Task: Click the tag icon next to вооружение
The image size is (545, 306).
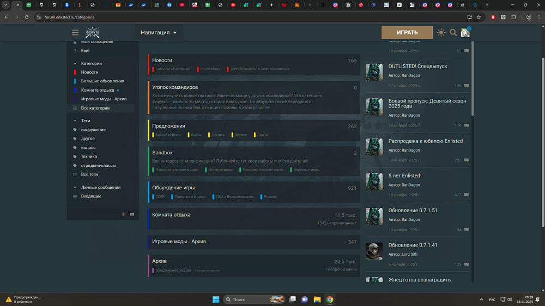Action: click(75, 130)
